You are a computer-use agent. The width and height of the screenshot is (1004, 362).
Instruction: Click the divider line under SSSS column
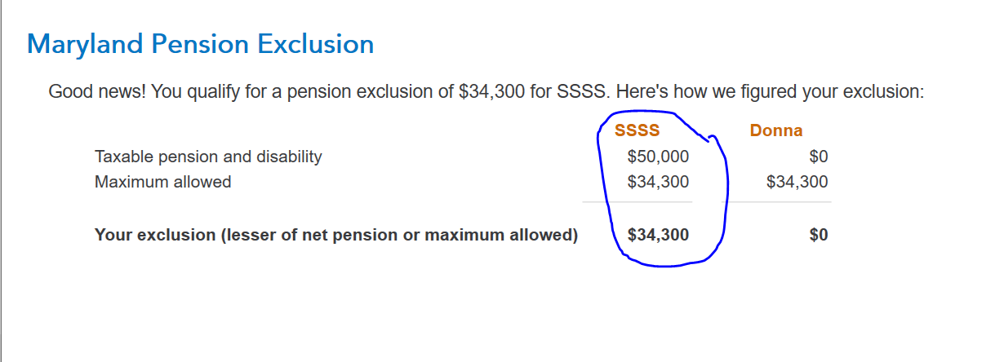tap(637, 201)
